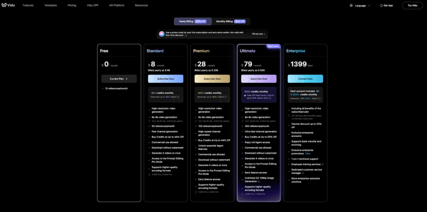
Task: Click '1-on-1 technical support' feature
Action: [x=305, y=159]
